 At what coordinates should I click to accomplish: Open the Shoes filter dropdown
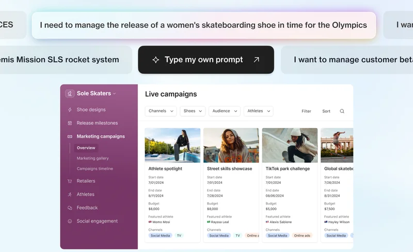click(x=193, y=111)
